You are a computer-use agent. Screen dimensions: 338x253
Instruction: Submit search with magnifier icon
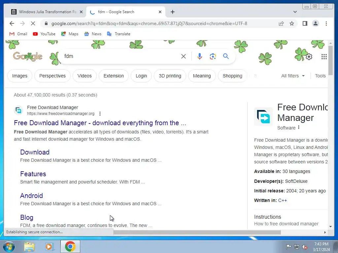tap(226, 56)
